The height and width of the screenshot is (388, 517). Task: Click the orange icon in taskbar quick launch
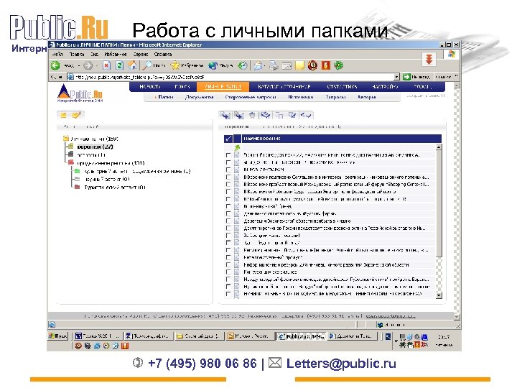coord(125,346)
